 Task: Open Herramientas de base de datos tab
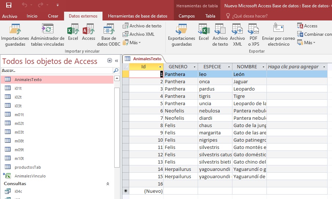click(138, 16)
